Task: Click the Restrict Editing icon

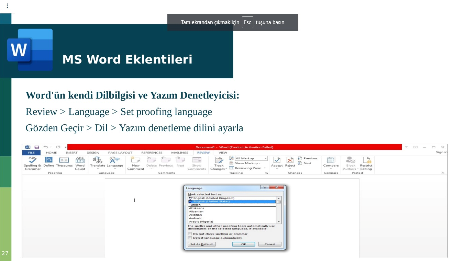Action: [x=366, y=163]
